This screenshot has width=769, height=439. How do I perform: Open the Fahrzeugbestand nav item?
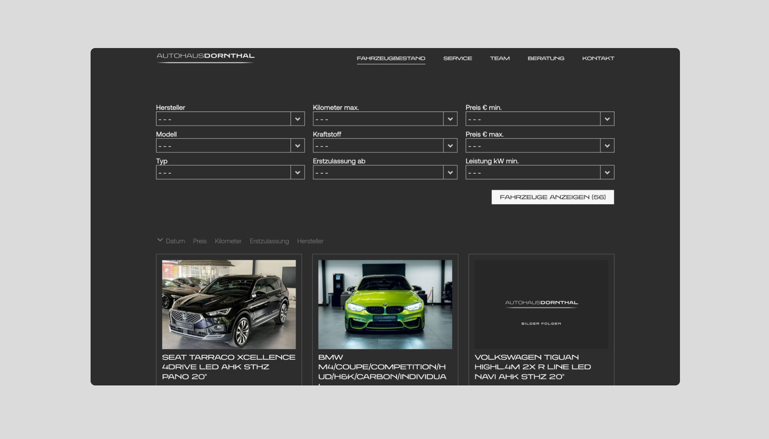pyautogui.click(x=391, y=58)
